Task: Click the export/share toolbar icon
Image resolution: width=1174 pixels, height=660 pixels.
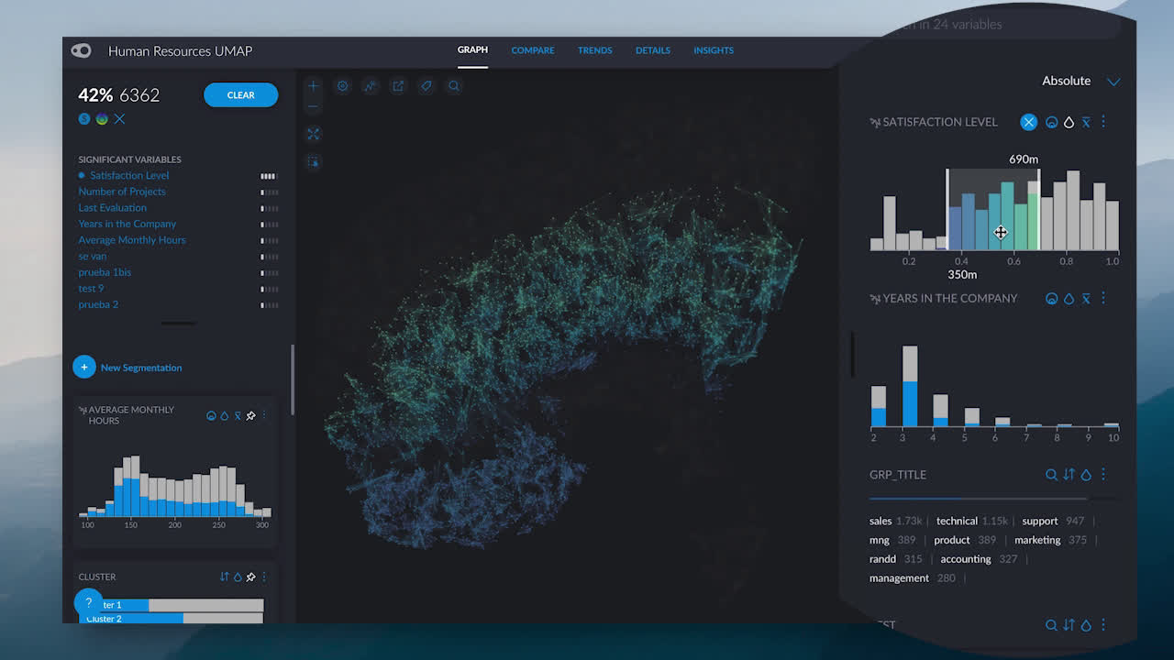Action: 398,86
